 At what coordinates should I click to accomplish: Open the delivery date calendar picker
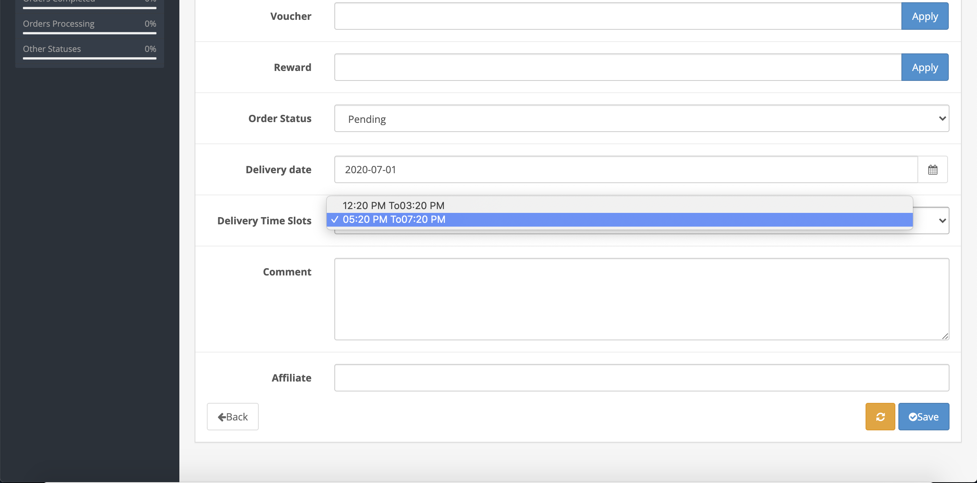(x=932, y=169)
